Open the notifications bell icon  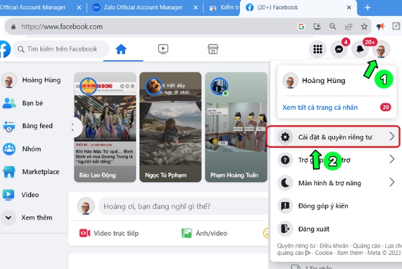[x=360, y=50]
